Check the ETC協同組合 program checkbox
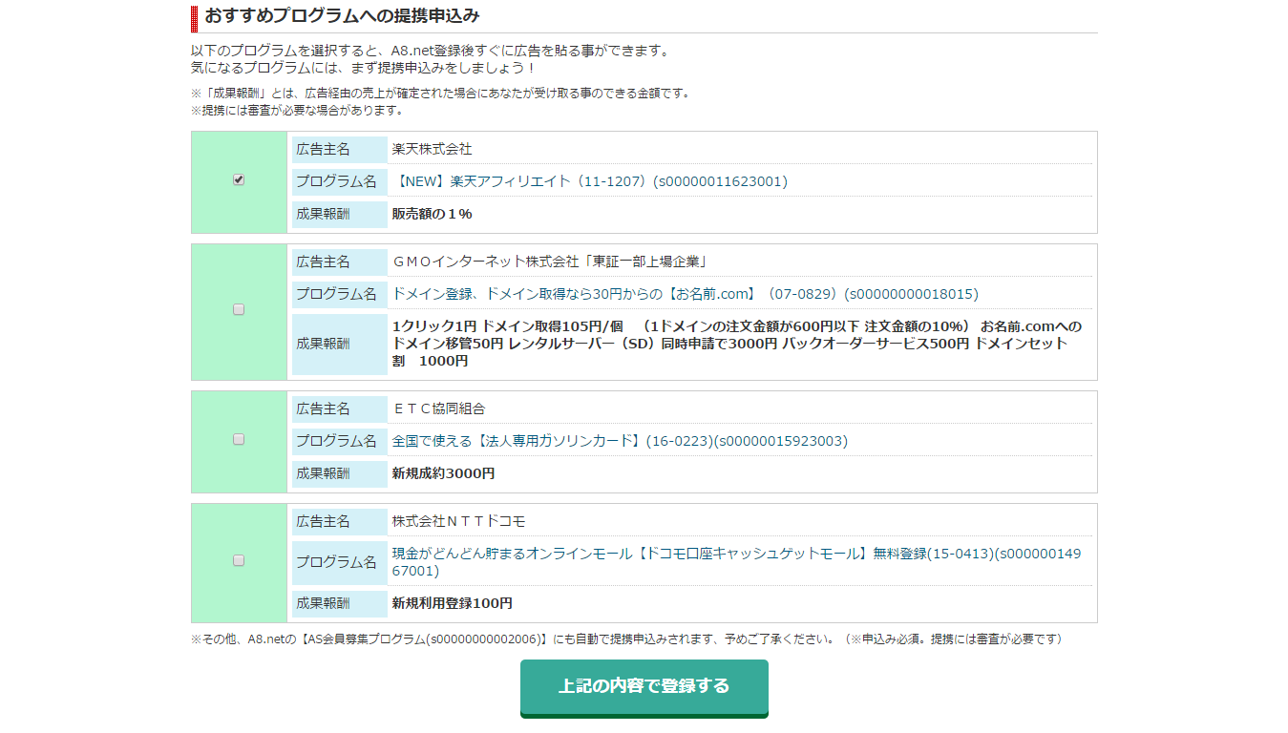This screenshot has height=733, width=1288. 239,439
